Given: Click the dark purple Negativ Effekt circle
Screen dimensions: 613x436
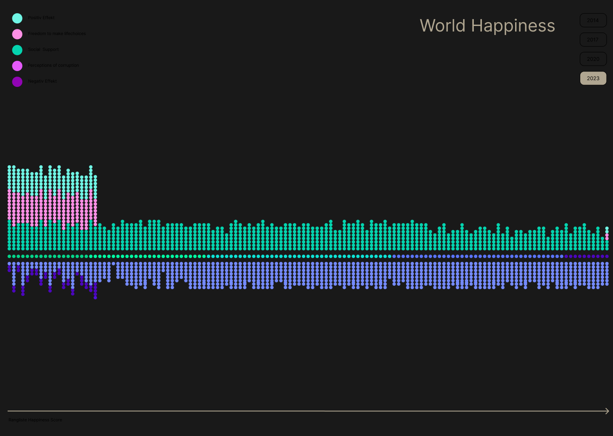Looking at the screenshot, I should [x=17, y=81].
